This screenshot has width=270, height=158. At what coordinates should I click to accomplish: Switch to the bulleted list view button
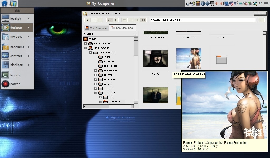(x=137, y=20)
